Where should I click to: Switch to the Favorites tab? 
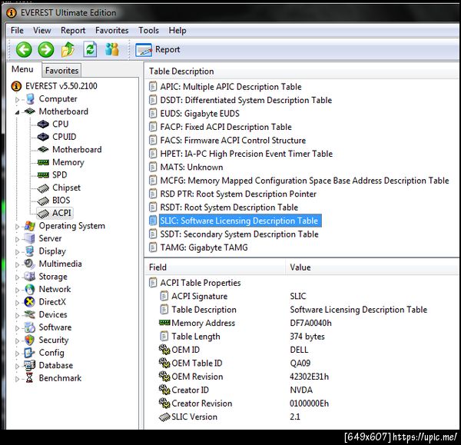61,70
